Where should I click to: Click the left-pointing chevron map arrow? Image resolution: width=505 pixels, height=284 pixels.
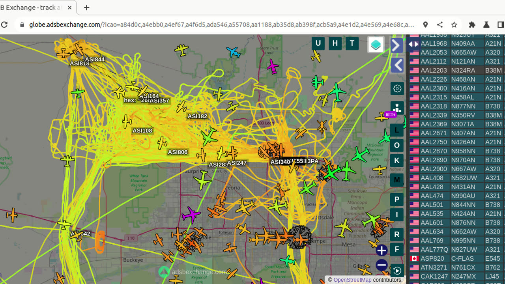397,65
